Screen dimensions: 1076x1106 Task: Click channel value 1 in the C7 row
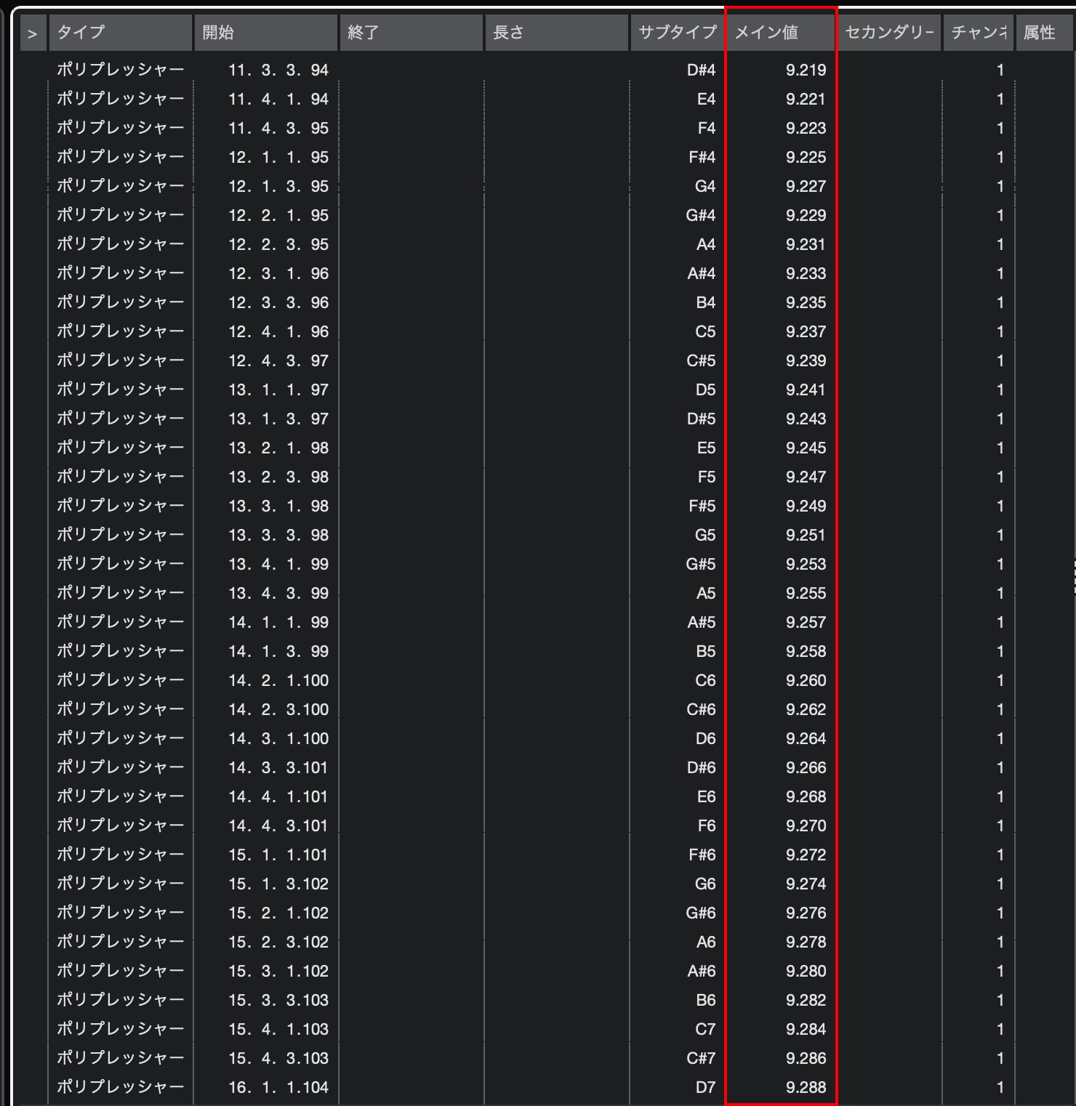click(x=1000, y=1029)
